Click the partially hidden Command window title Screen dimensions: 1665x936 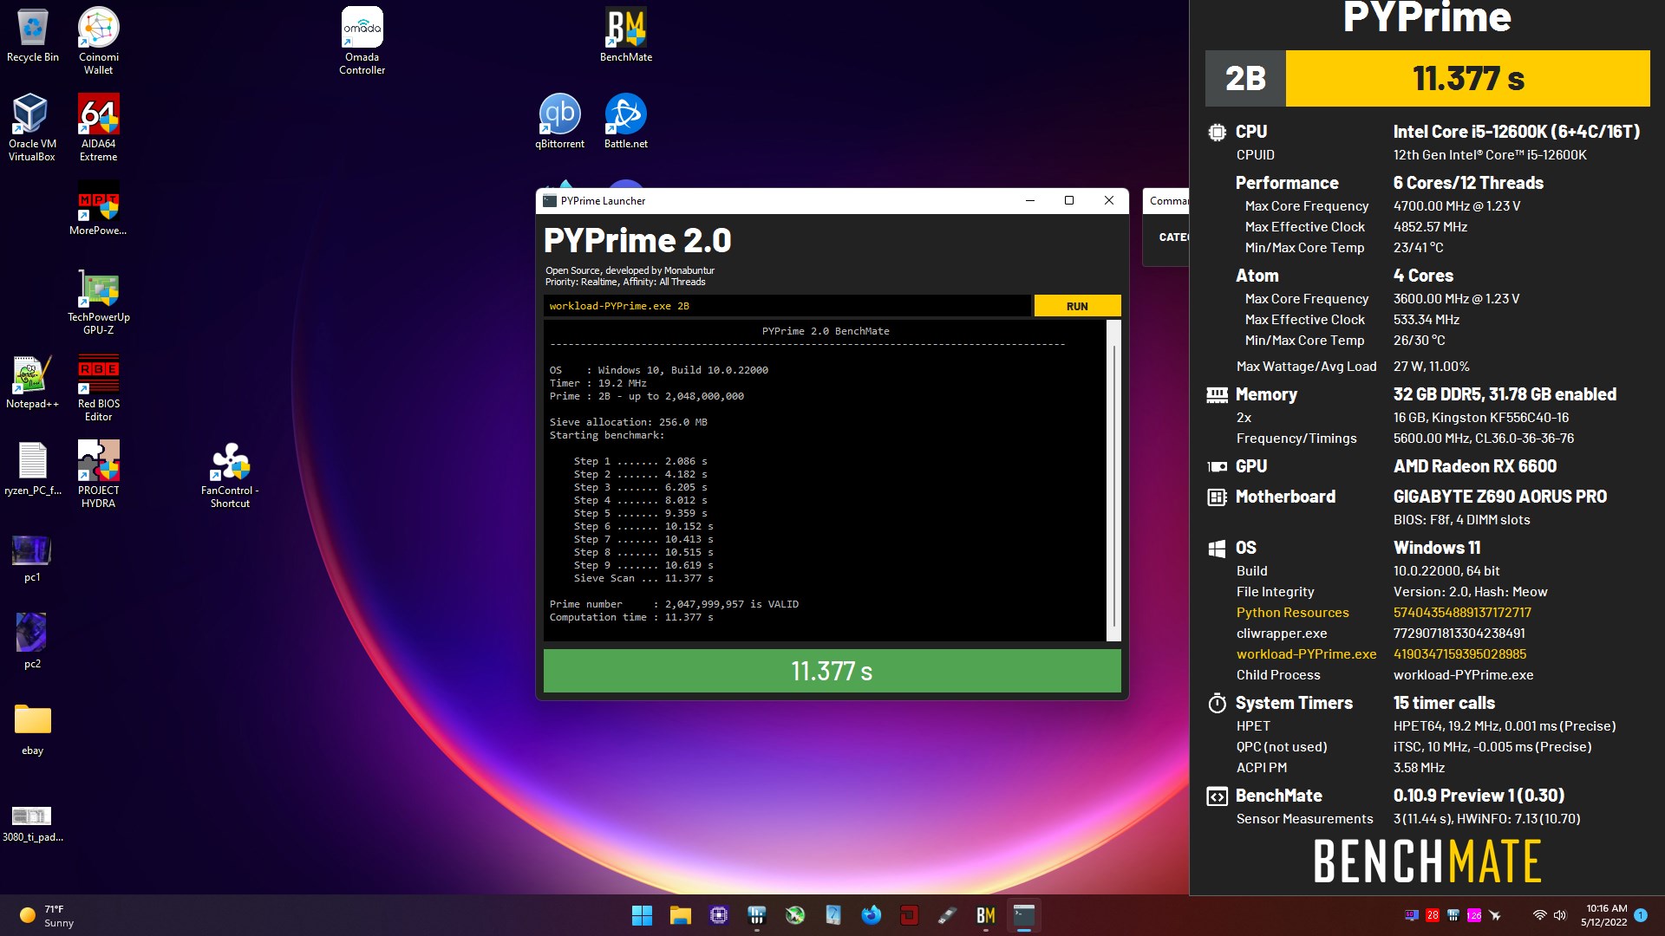coord(1168,200)
